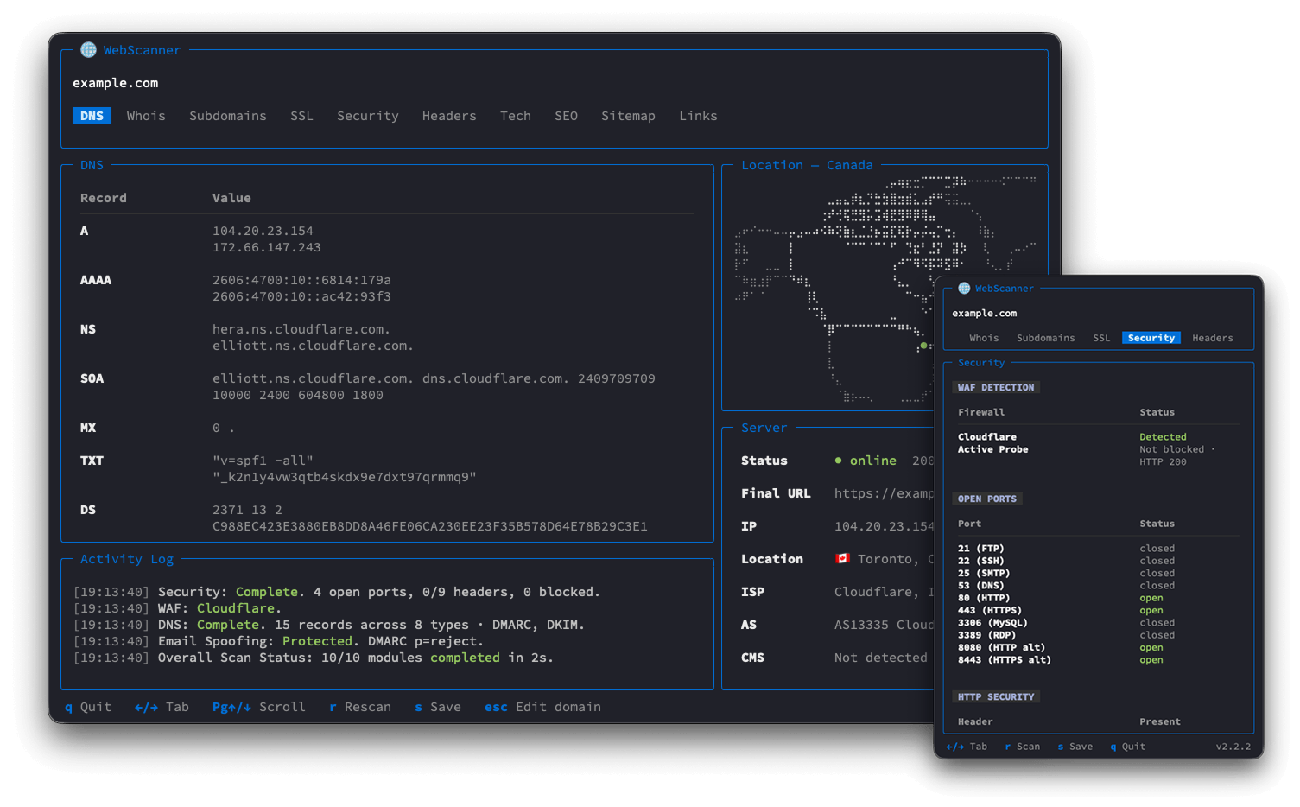Viewport: 1300px width, 807px height.
Task: Open the SSL tab in the main window
Action: pyautogui.click(x=301, y=116)
